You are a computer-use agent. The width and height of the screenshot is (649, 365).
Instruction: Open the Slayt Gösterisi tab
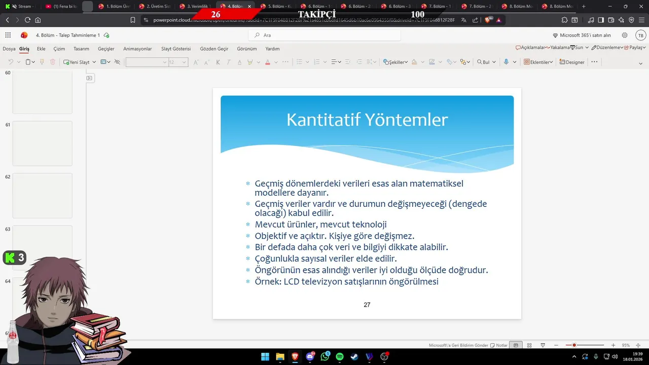point(176,49)
